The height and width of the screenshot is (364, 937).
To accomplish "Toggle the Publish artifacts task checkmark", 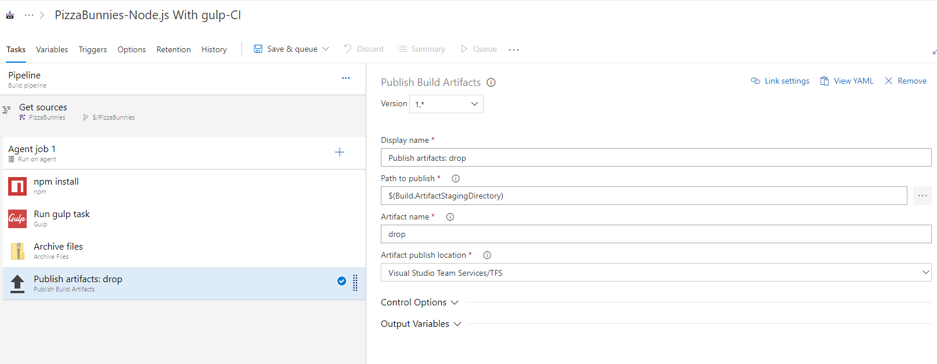I will [x=341, y=281].
